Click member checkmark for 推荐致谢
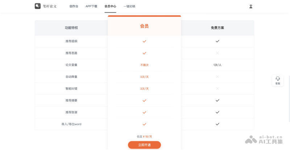 (144, 112)
